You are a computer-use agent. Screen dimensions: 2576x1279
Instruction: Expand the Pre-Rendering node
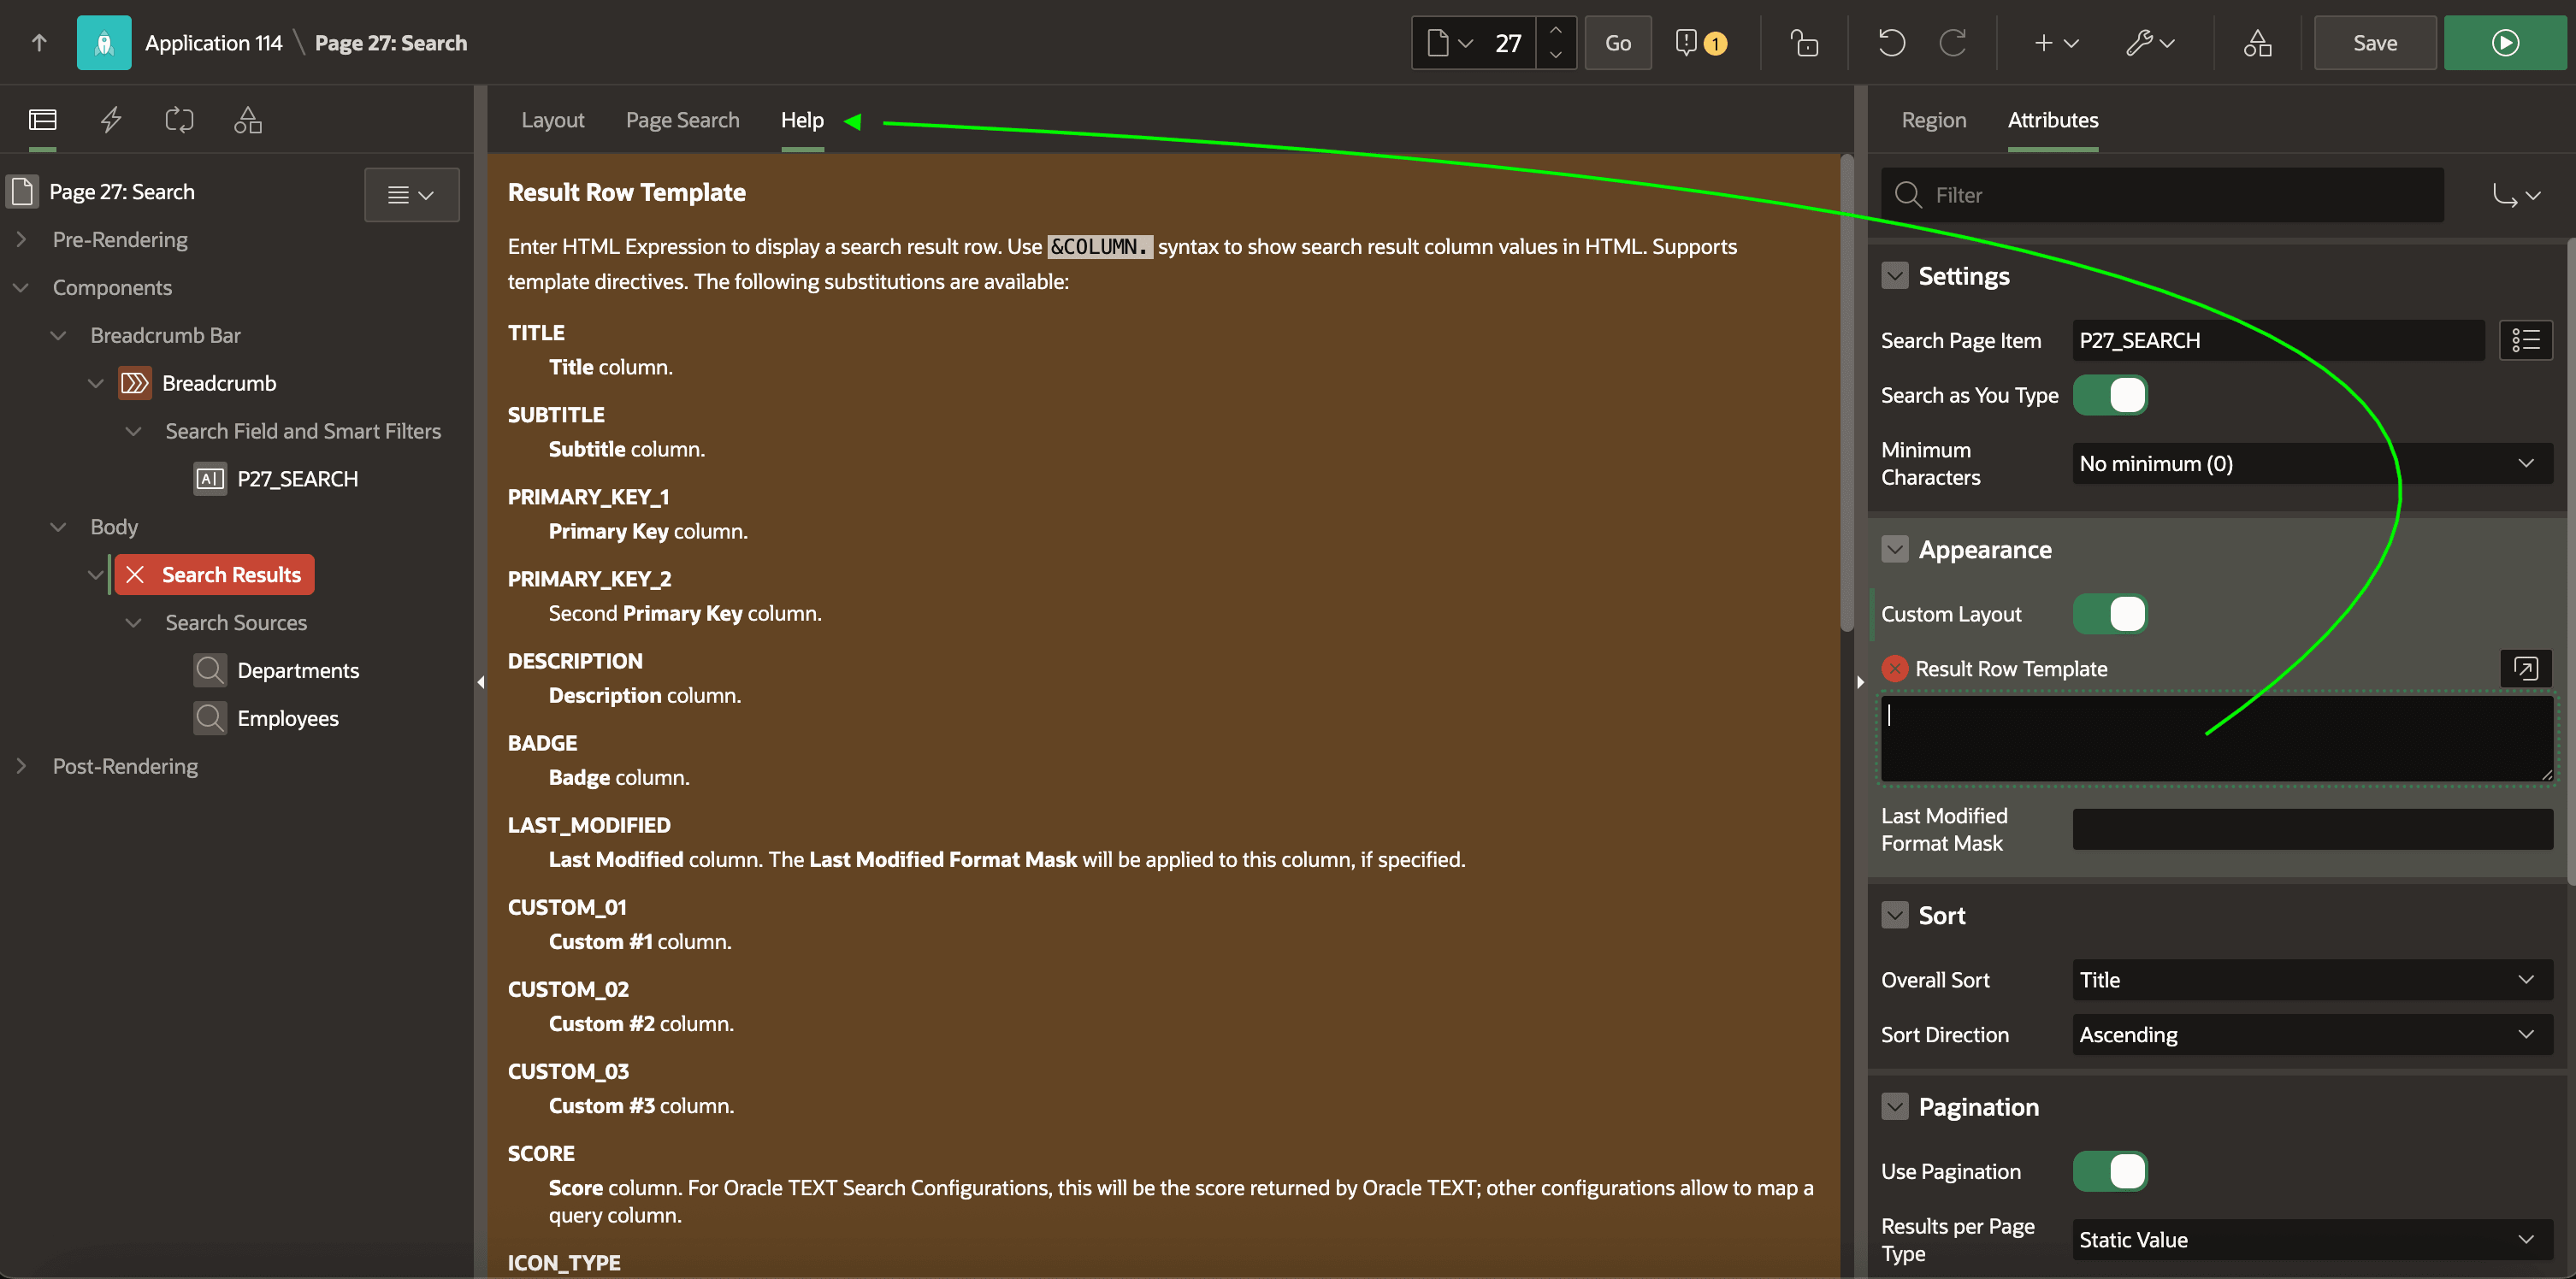click(21, 239)
